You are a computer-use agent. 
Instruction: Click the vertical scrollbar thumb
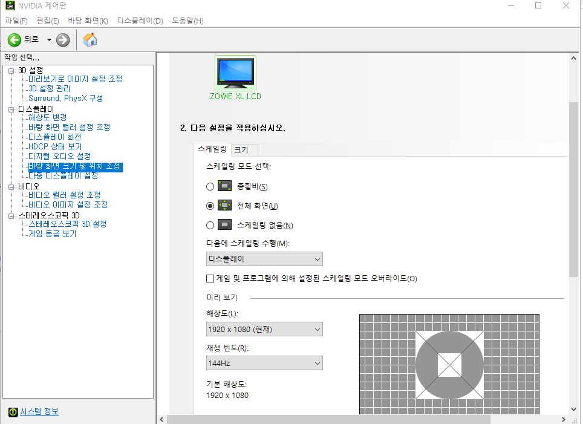pos(573,189)
